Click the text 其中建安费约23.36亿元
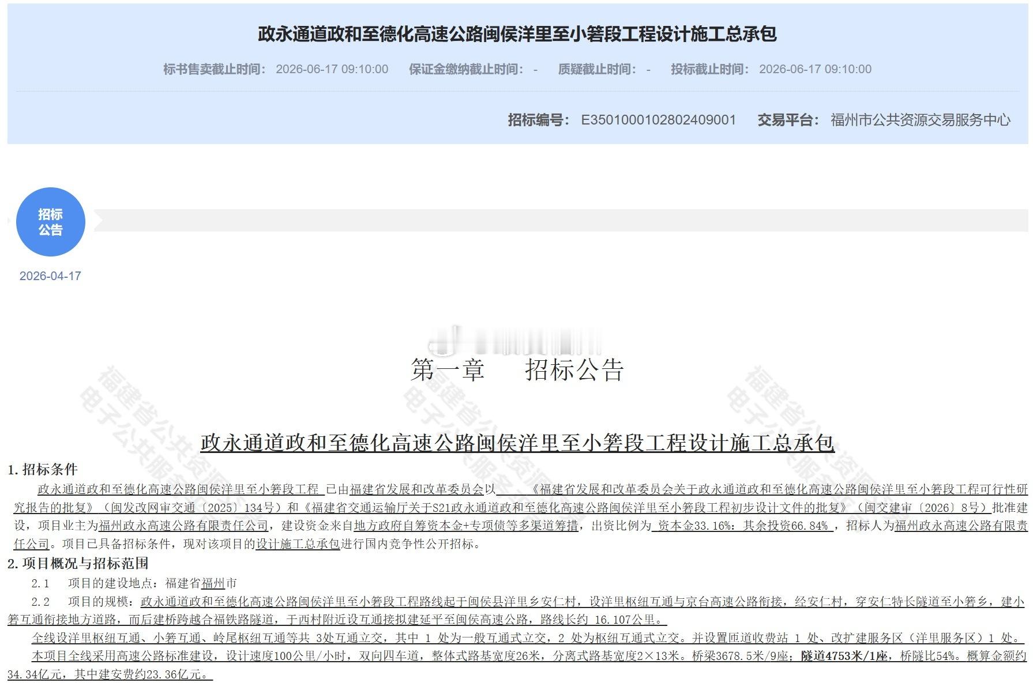This screenshot has height=683, width=1033. [x=141, y=674]
